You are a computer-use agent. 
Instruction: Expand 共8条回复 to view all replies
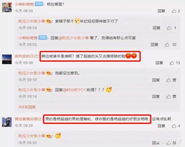coord(27,107)
